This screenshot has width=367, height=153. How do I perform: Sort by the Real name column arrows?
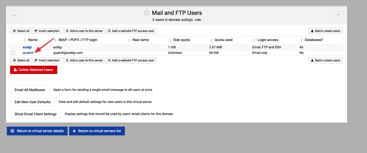click(x=129, y=40)
